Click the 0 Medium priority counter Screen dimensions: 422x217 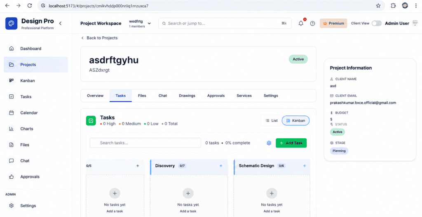tap(130, 124)
